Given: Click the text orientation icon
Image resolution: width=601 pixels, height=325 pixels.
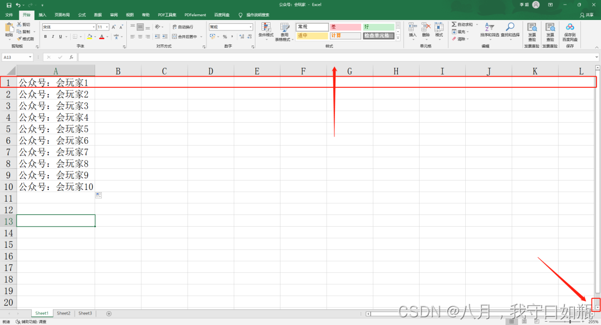Looking at the screenshot, I should click(x=157, y=27).
